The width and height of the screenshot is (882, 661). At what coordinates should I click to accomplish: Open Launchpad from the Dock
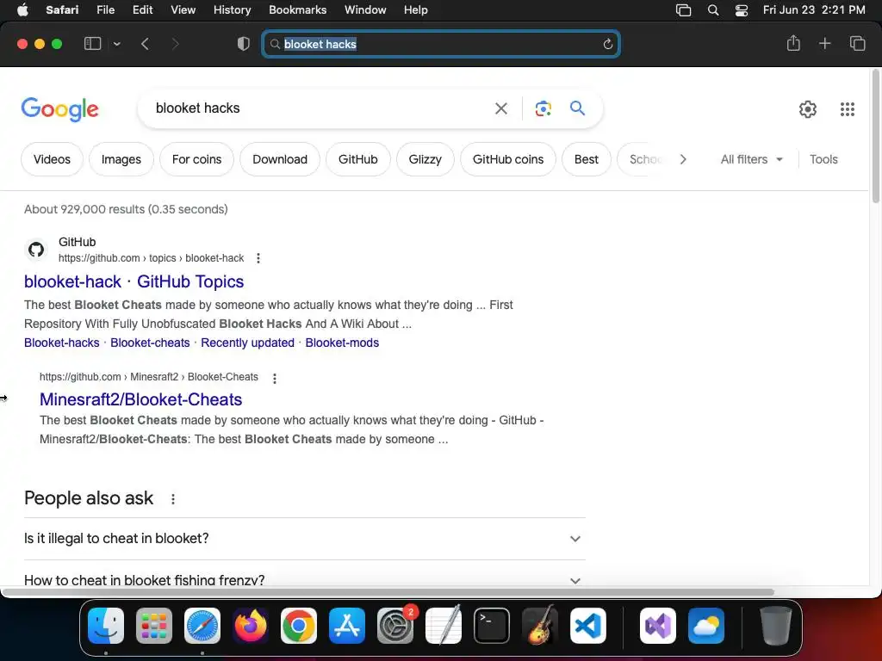point(154,625)
